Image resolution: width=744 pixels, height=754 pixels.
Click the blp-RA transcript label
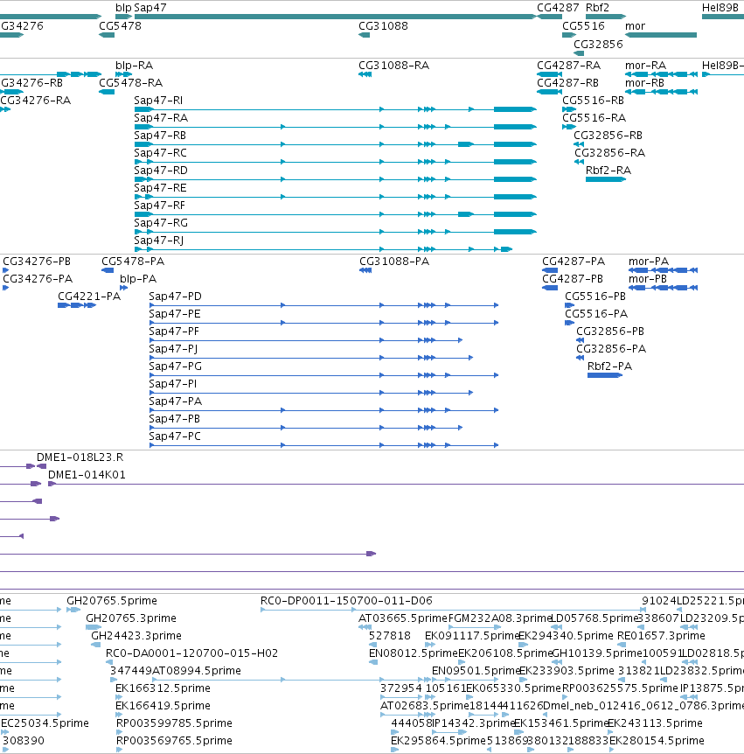pyautogui.click(x=134, y=66)
